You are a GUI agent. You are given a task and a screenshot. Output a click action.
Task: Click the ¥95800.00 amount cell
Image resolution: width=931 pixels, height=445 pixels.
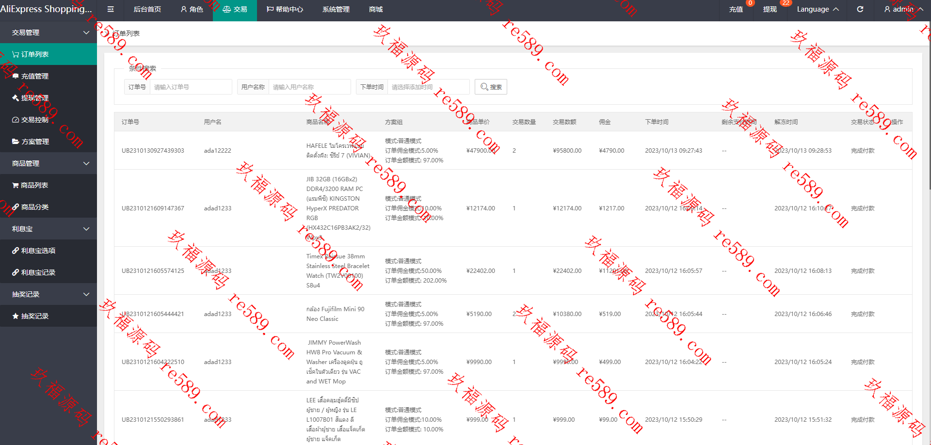point(567,151)
